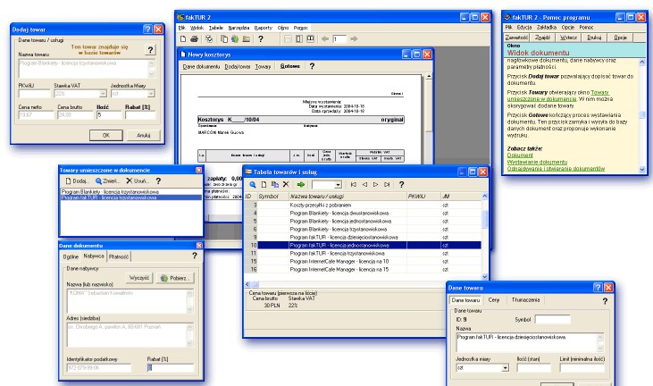Open the Narzędzia menu in fakTUR 2
The height and width of the screenshot is (386, 653).
tap(239, 28)
